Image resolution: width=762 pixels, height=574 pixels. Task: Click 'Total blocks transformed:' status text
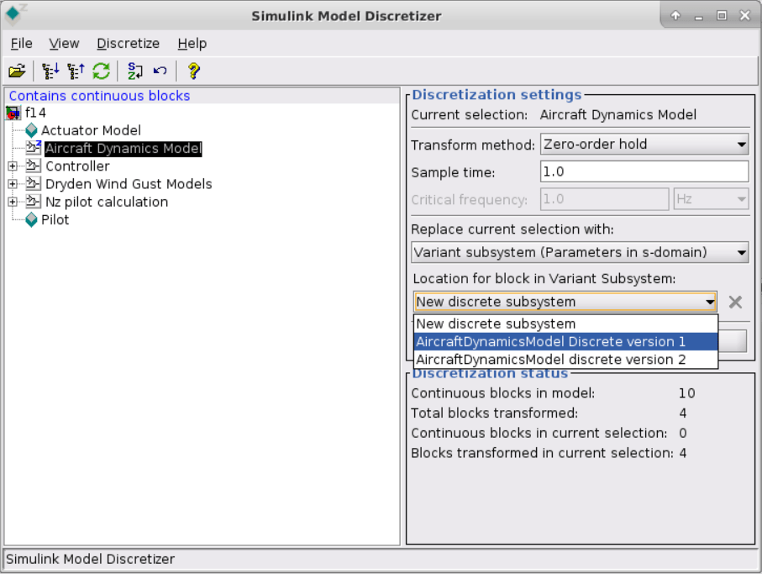point(494,413)
